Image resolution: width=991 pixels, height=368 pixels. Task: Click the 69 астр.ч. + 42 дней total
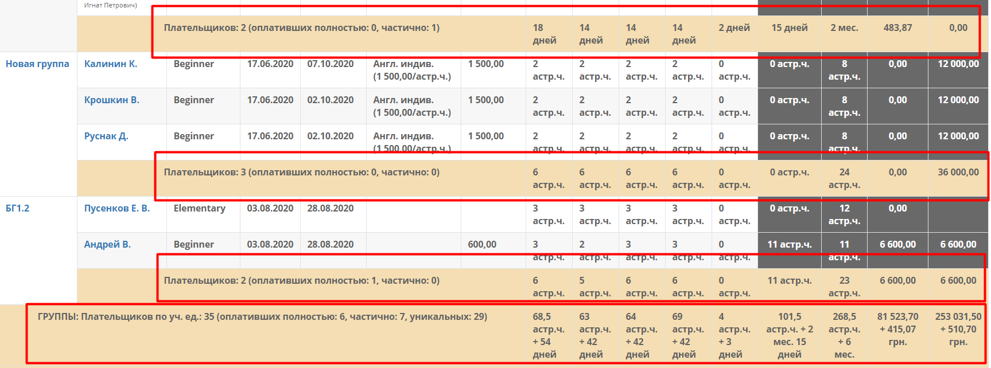tap(688, 335)
